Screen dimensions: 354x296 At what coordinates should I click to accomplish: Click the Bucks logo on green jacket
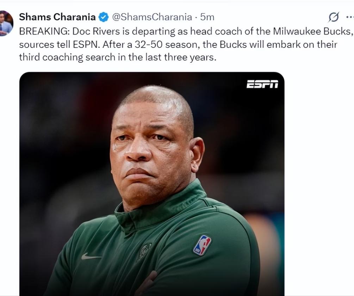[144, 251]
